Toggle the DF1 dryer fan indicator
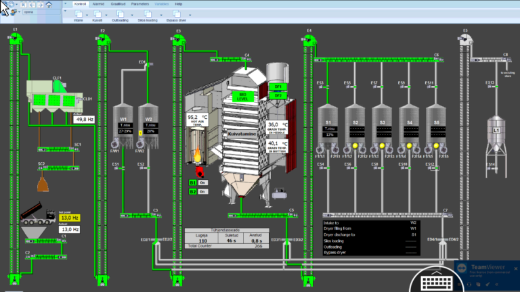Screen dimensions: 520x292 coord(278,87)
